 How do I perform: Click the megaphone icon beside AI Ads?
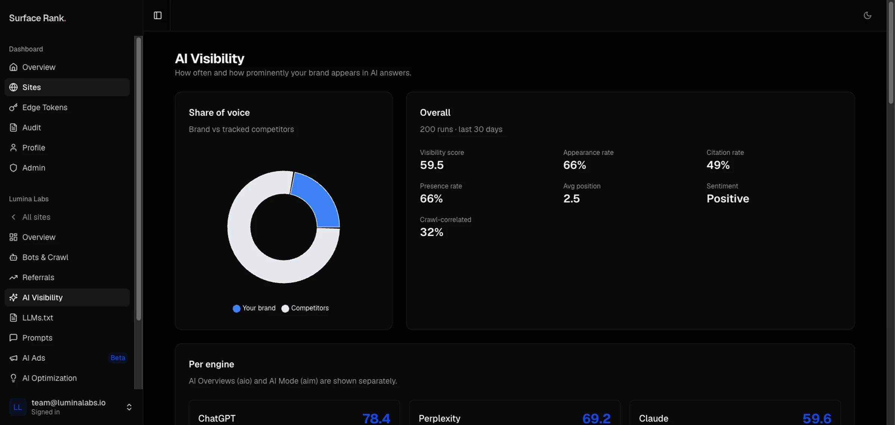click(13, 358)
